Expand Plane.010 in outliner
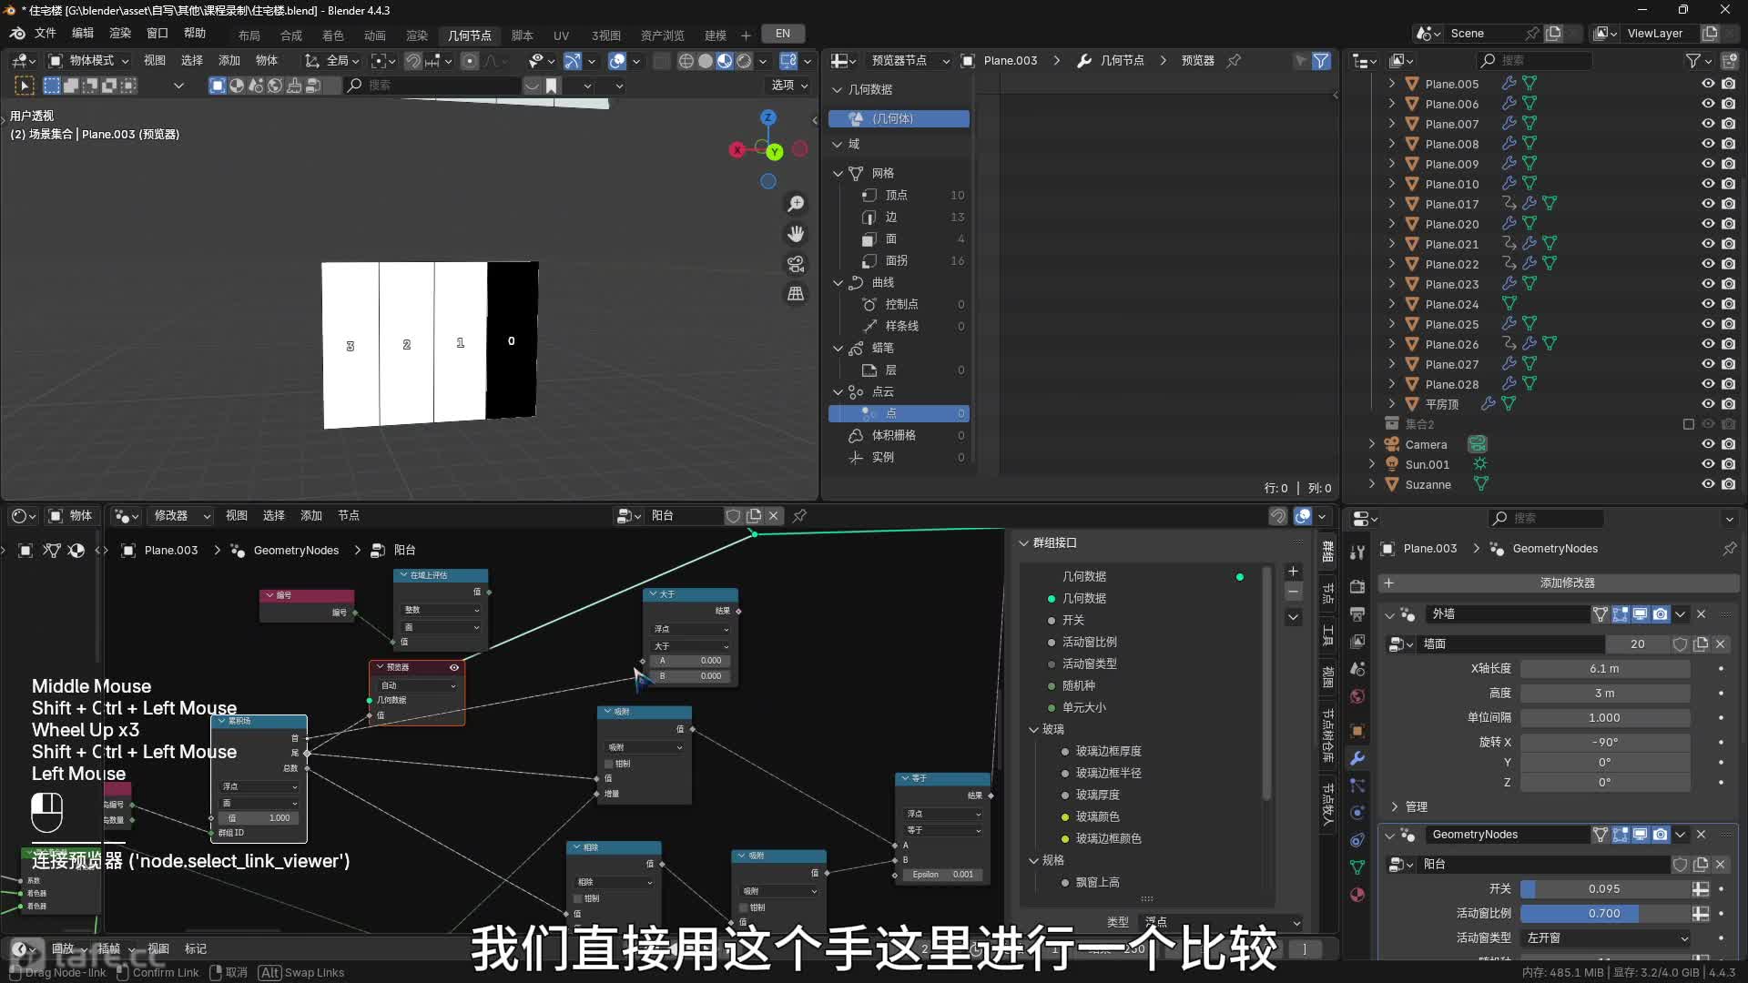Viewport: 1748px width, 983px height. tap(1391, 184)
